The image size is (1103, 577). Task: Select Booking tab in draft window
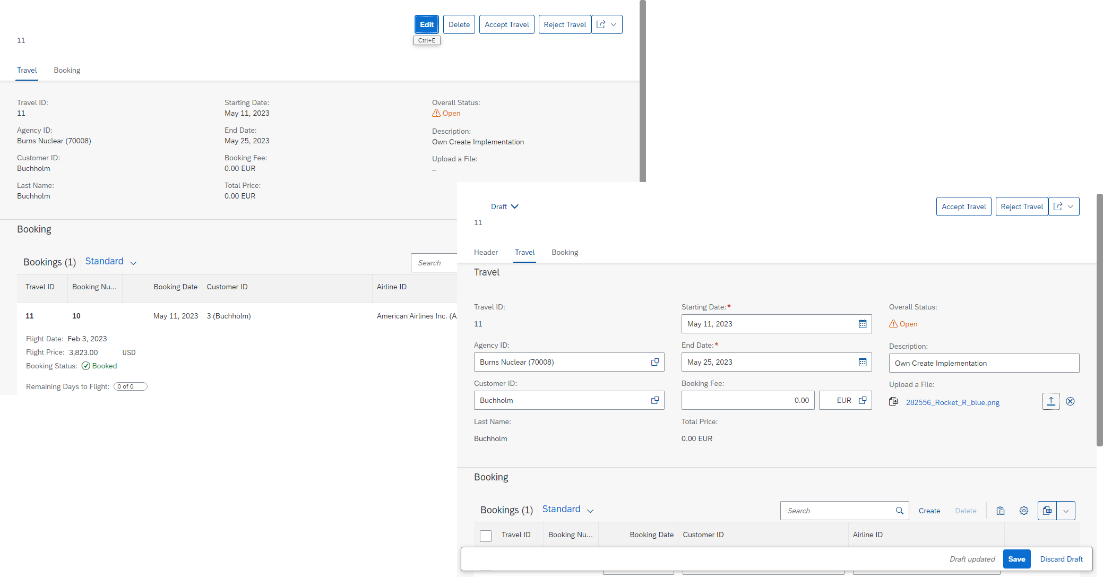[565, 252]
